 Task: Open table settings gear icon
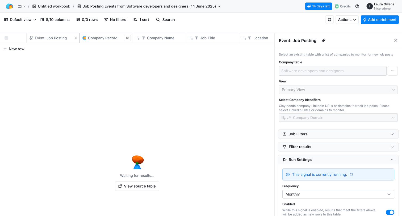coord(329,20)
